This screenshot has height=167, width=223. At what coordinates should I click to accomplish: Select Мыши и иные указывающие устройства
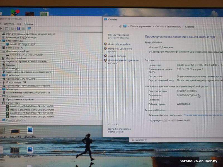(28, 93)
